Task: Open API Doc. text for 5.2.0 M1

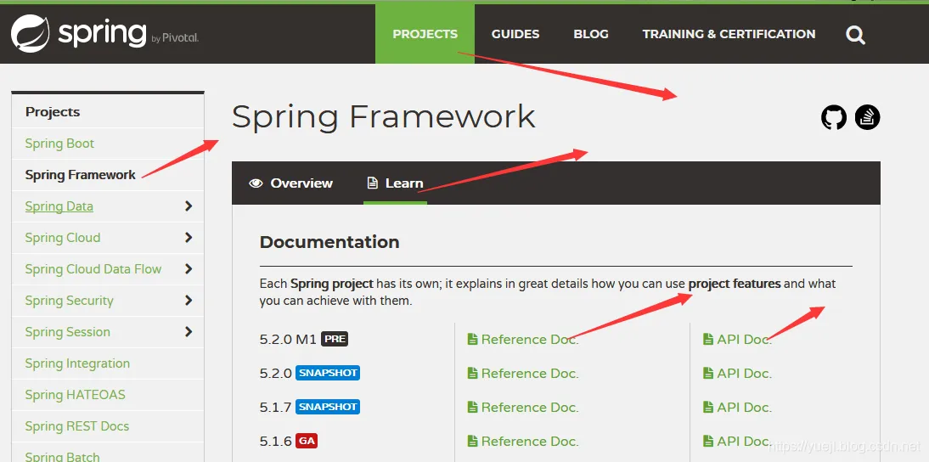Action: click(744, 340)
